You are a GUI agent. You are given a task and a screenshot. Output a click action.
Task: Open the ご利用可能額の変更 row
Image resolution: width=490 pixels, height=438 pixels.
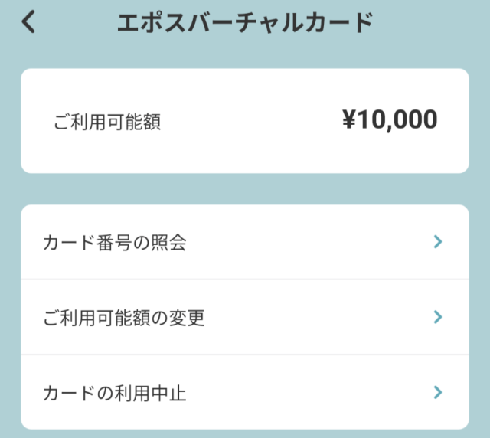click(x=244, y=317)
